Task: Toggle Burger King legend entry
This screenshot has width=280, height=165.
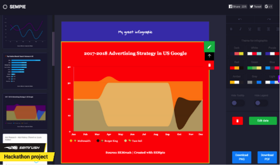Action: click(107, 141)
